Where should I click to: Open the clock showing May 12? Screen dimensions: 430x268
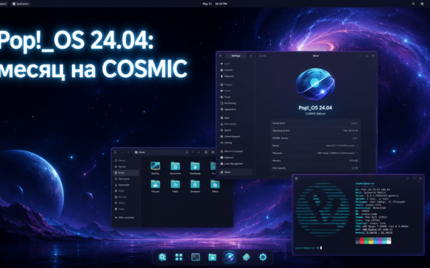[x=215, y=4]
